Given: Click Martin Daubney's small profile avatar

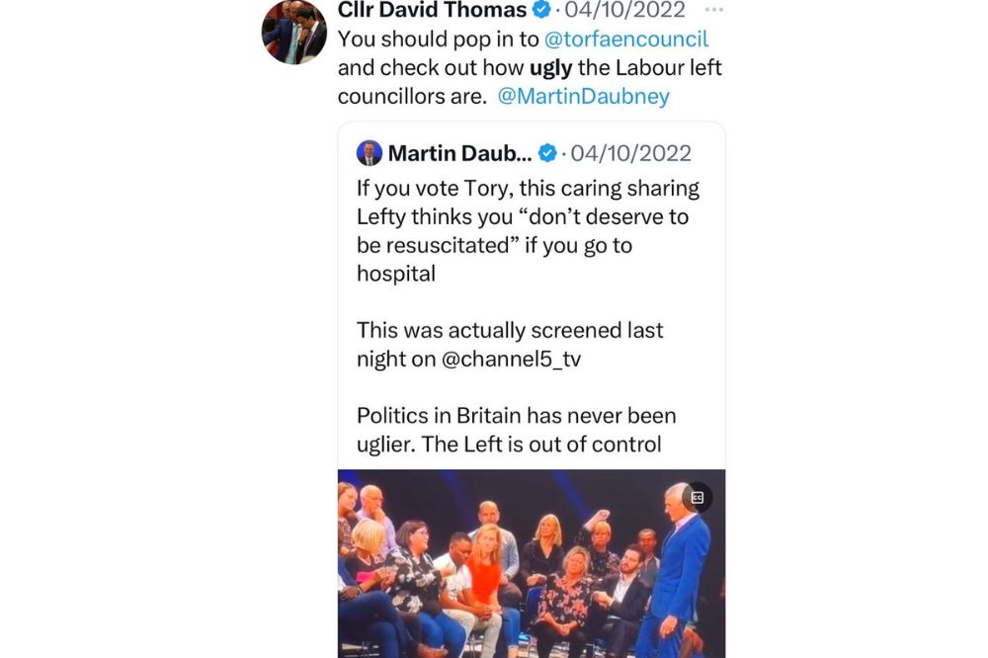Looking at the screenshot, I should pos(370,153).
